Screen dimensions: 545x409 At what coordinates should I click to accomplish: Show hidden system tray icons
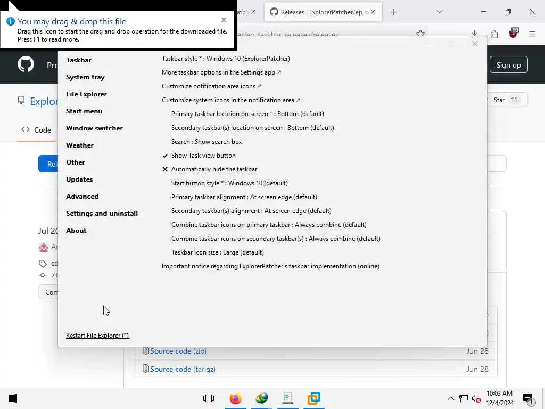coord(450,398)
